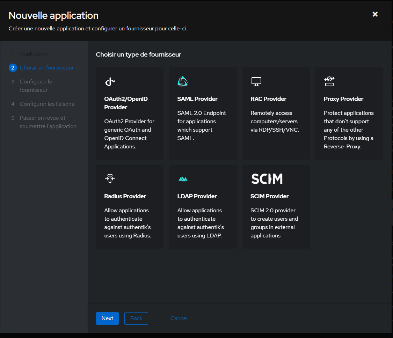The height and width of the screenshot is (338, 393).
Task: Click the Créer une nouvelle application subtitle
Action: 98,29
